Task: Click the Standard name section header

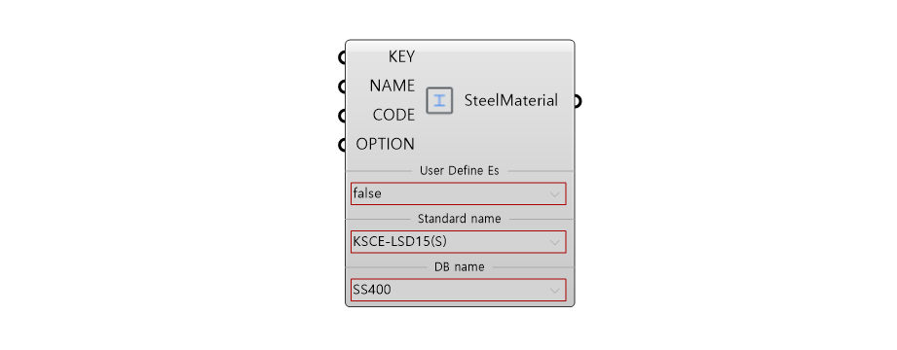Action: pyautogui.click(x=460, y=219)
